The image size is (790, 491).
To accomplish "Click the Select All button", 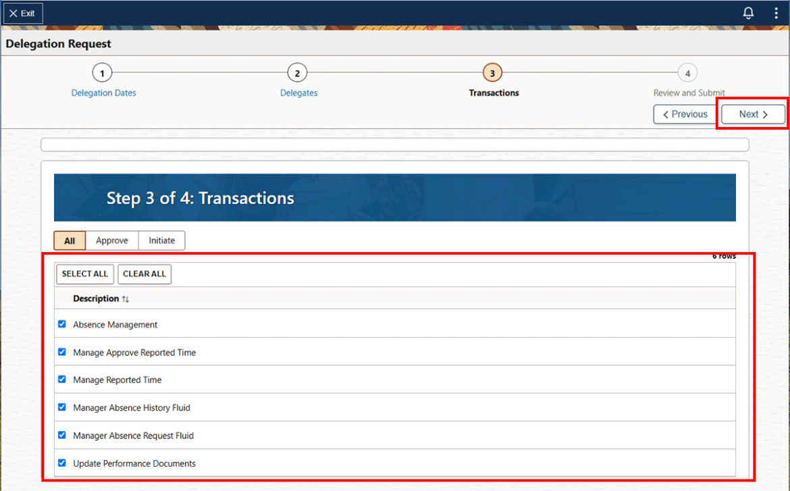I will [84, 274].
